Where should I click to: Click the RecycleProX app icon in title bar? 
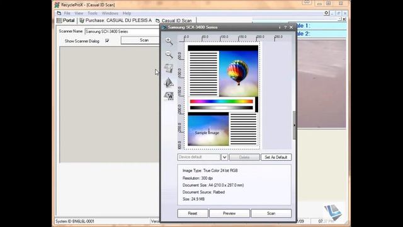[57, 5]
